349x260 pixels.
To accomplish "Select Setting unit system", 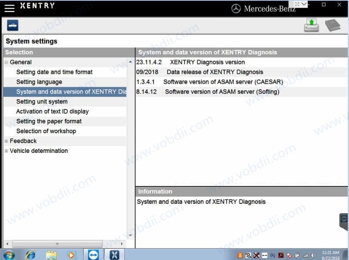I will coord(42,101).
